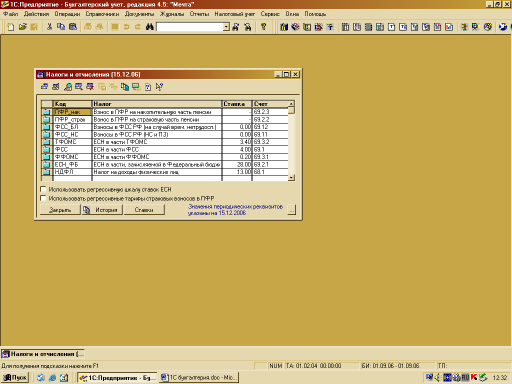512x384 pixels.
Task: Click the yellow question mark help icon
Action: [x=263, y=27]
